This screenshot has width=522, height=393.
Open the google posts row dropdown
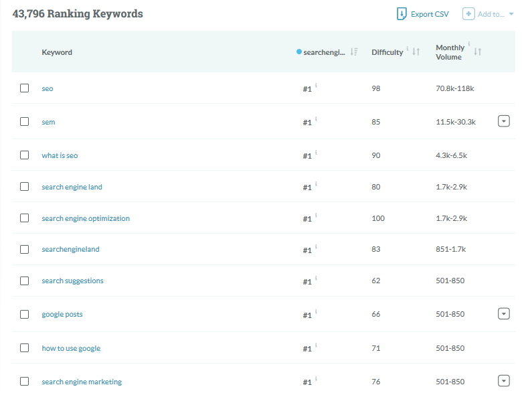point(504,313)
